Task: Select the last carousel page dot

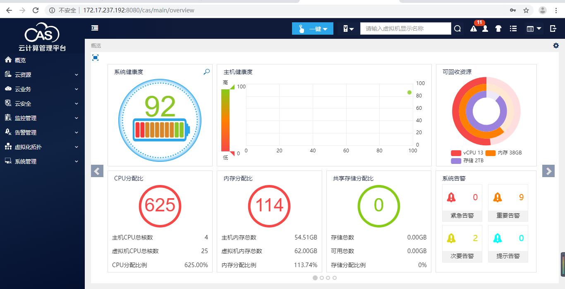Action: point(335,278)
